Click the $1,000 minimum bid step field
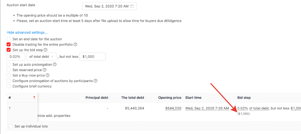 coord(93,57)
